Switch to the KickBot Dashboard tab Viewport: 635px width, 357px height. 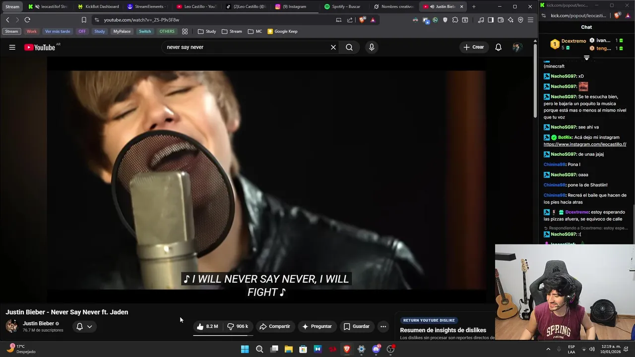(x=98, y=6)
